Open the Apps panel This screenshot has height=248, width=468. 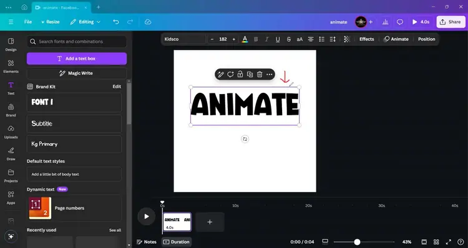[x=11, y=198]
